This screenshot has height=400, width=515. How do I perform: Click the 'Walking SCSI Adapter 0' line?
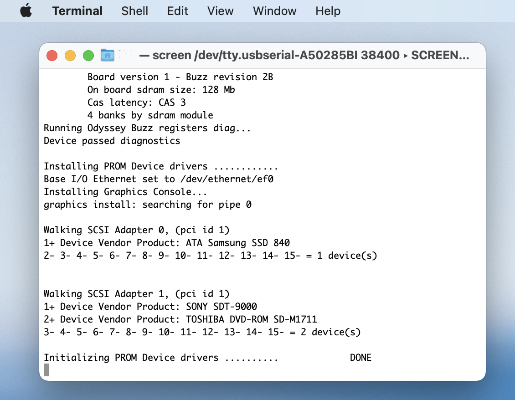point(137,230)
